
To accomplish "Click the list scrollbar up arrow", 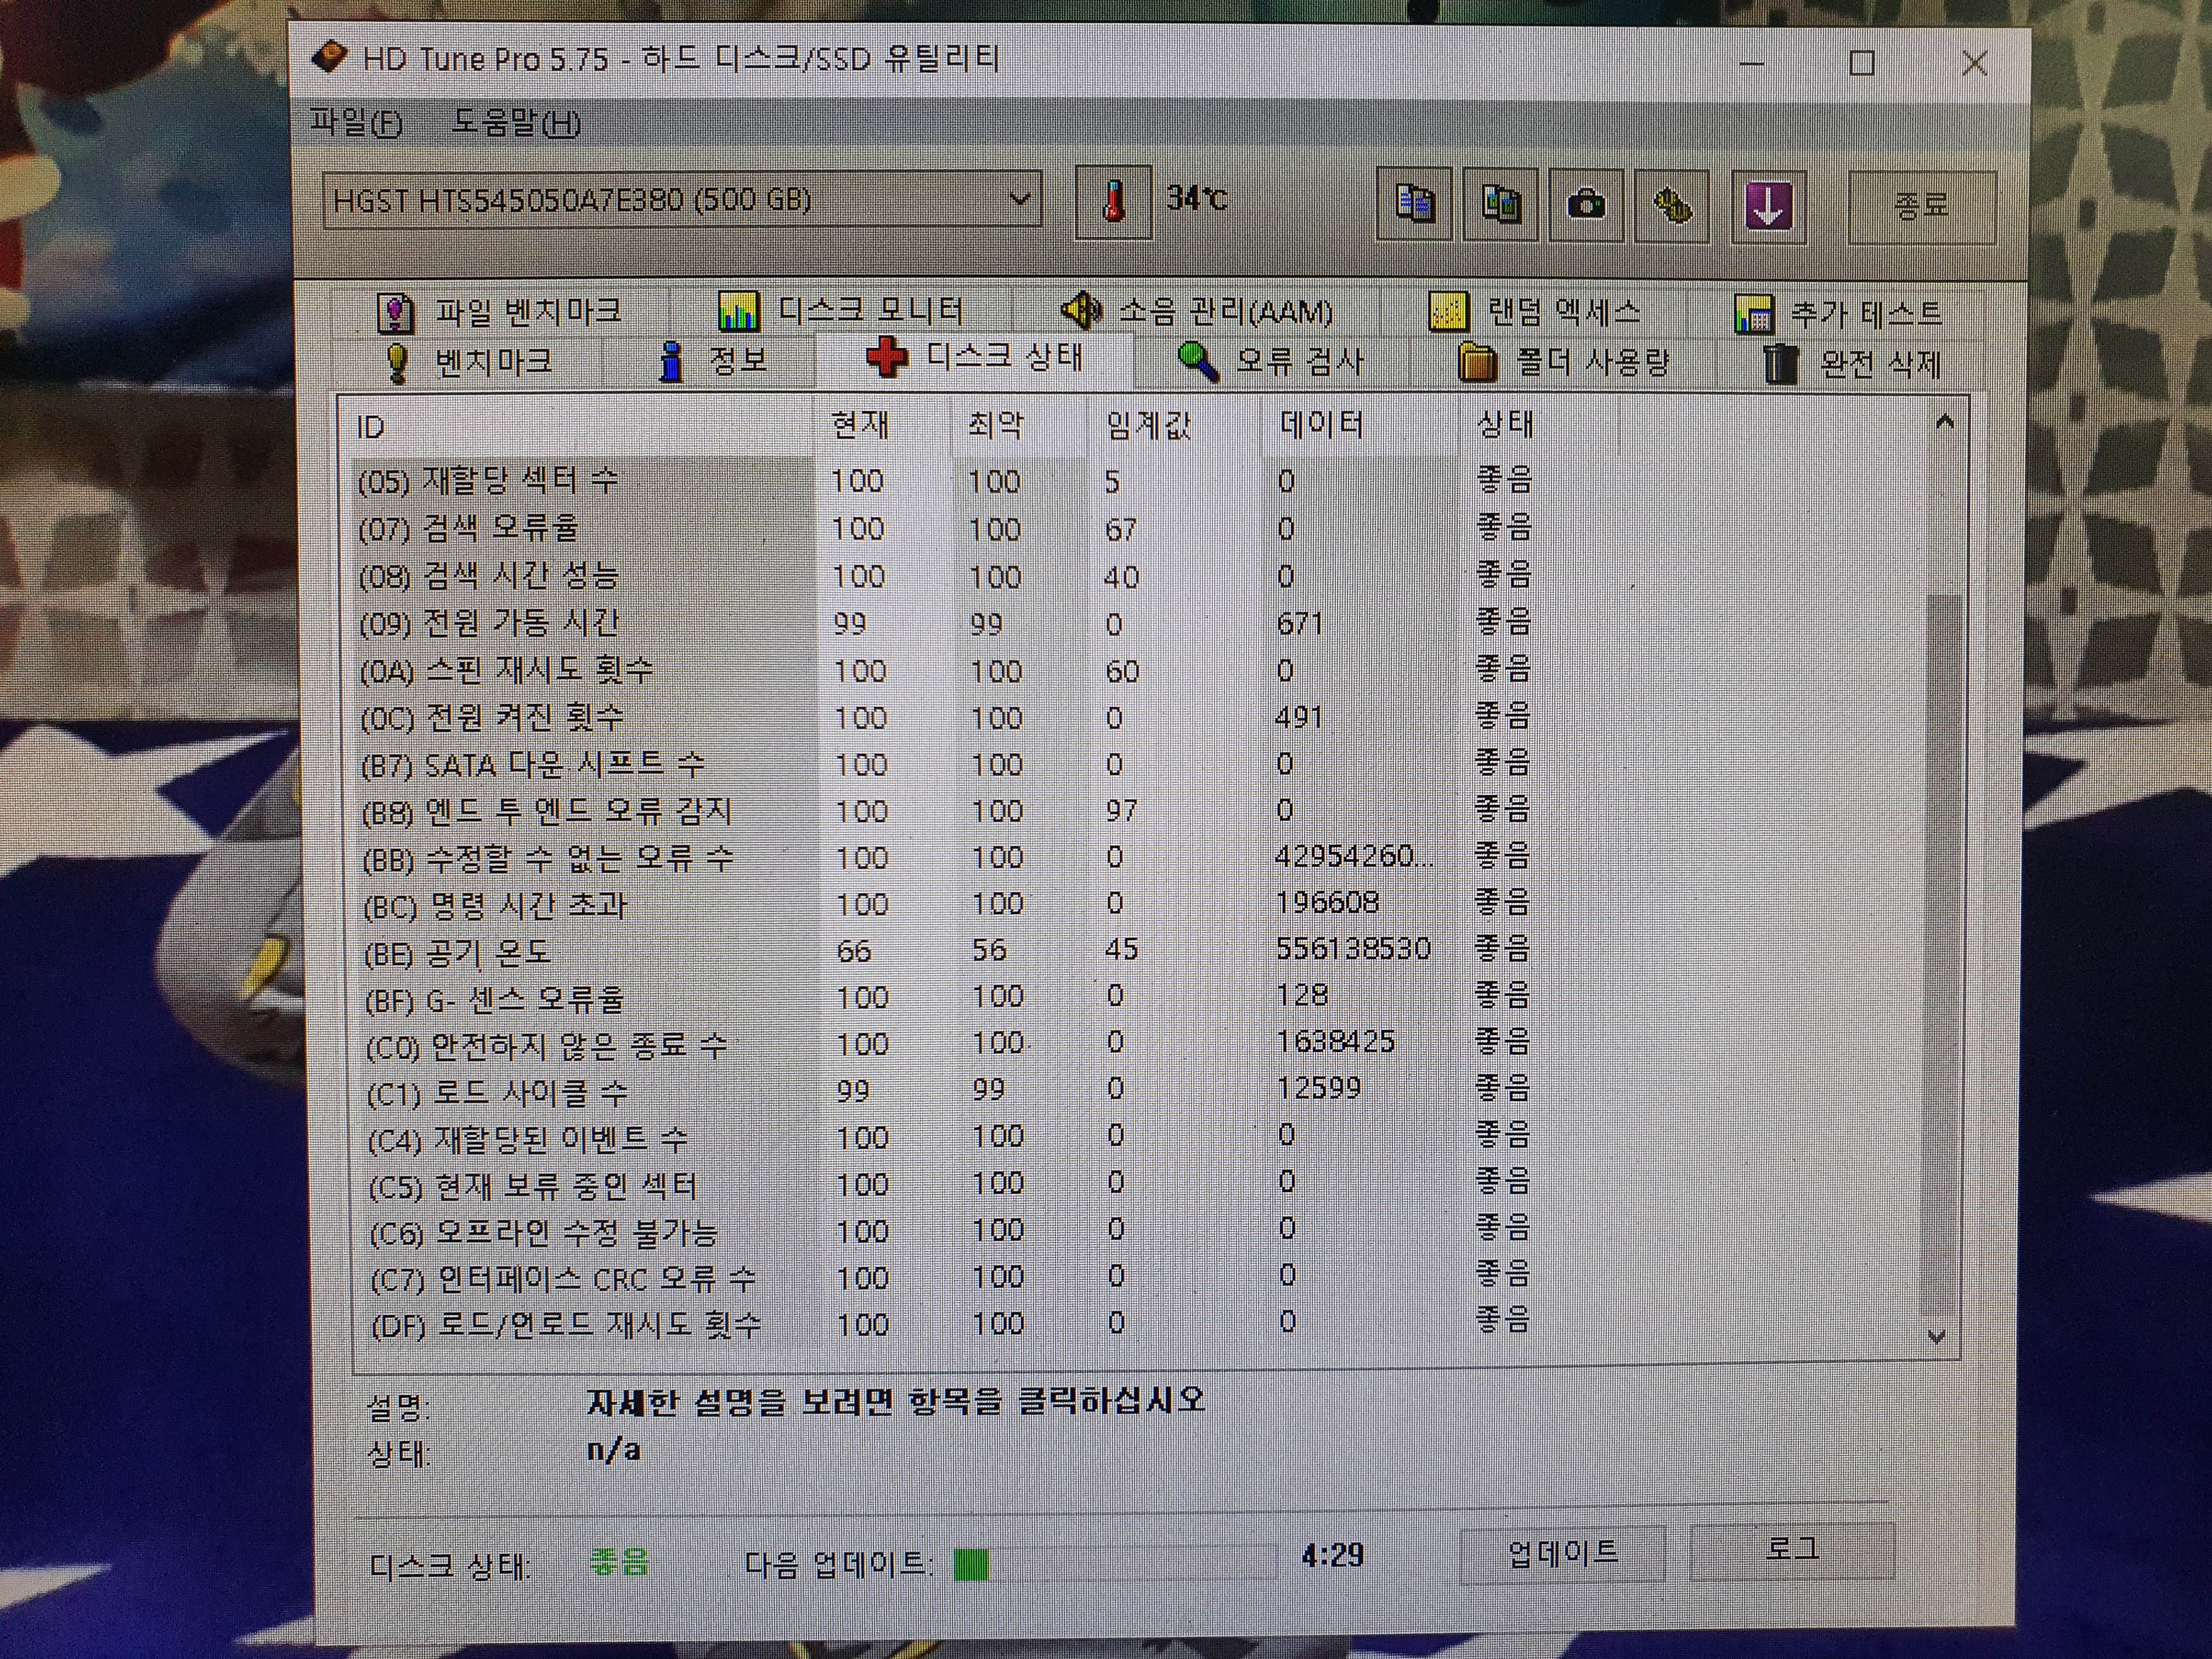I will point(1944,423).
